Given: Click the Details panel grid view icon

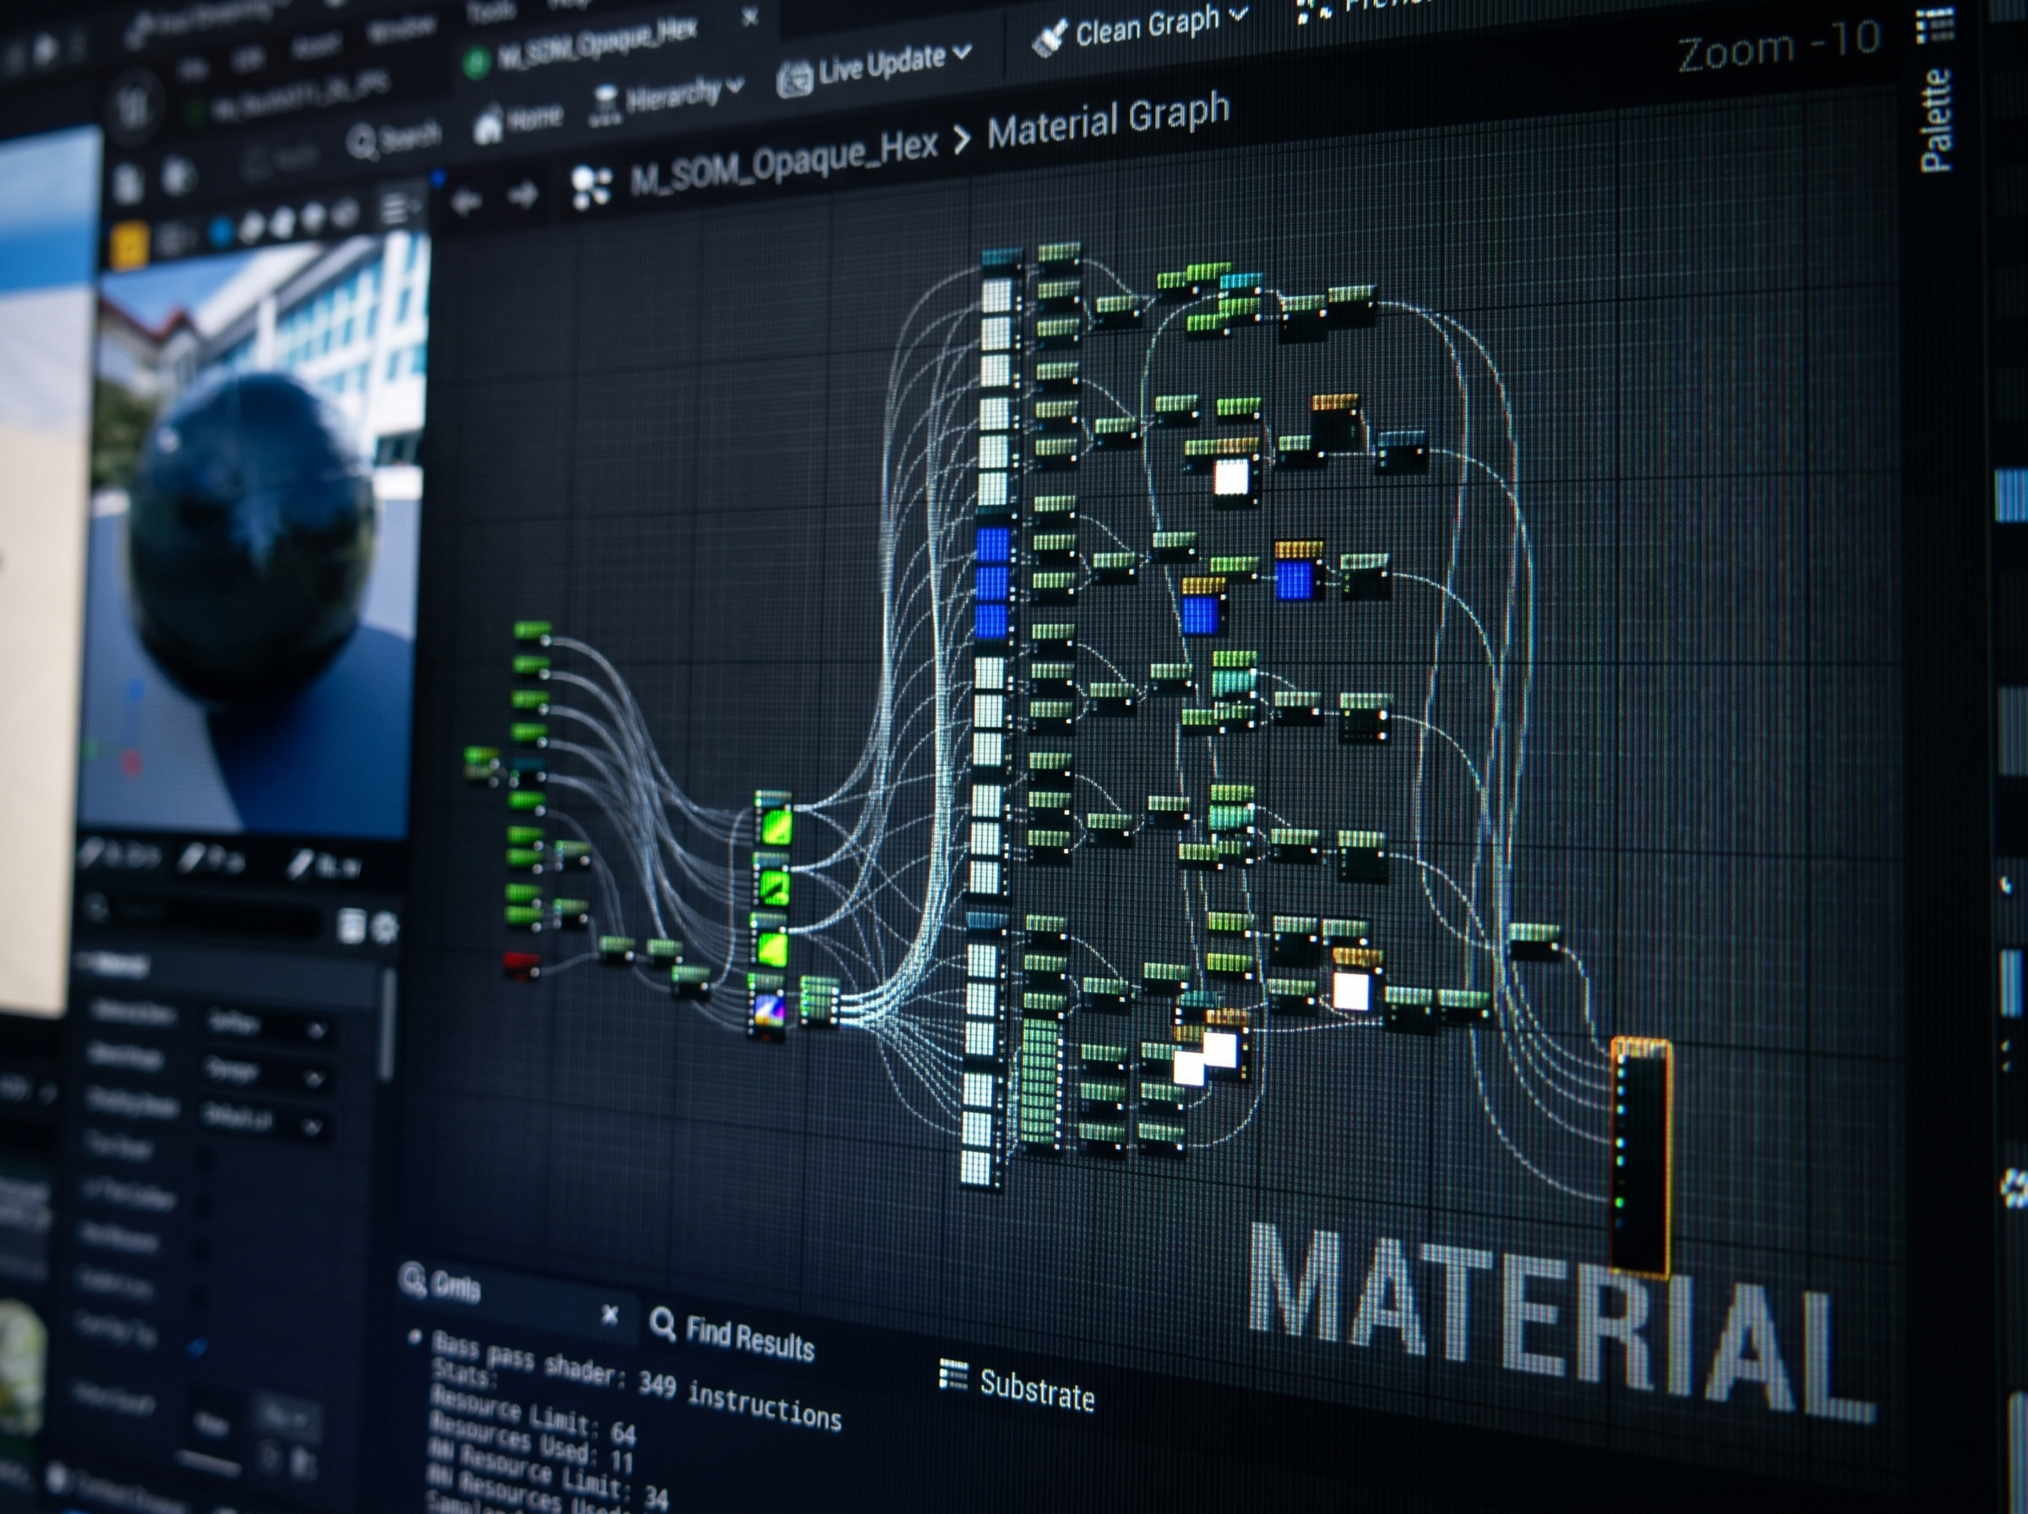Looking at the screenshot, I should tap(351, 925).
